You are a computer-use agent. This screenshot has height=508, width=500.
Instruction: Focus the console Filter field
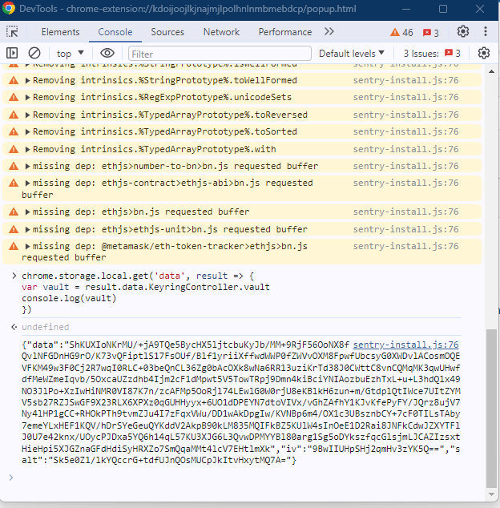(x=220, y=54)
